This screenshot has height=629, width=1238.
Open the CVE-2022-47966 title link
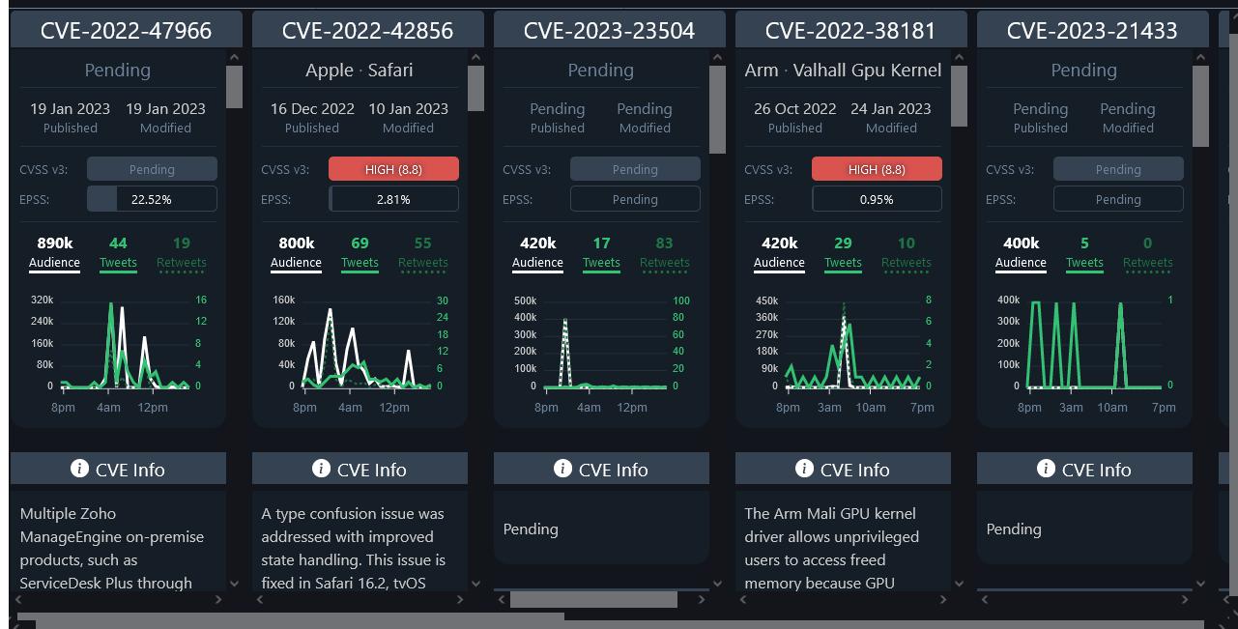[127, 29]
